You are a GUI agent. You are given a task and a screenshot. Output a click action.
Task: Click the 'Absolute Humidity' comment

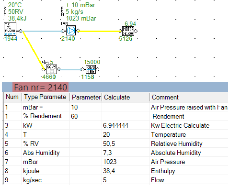pyautogui.click(x=176, y=153)
